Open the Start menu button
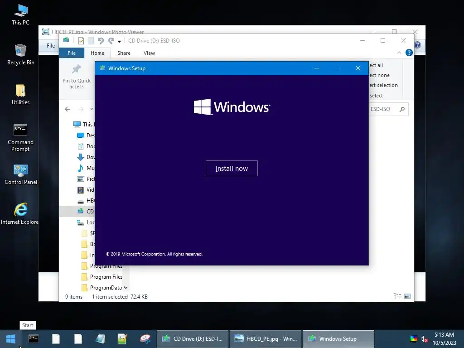 [11, 339]
